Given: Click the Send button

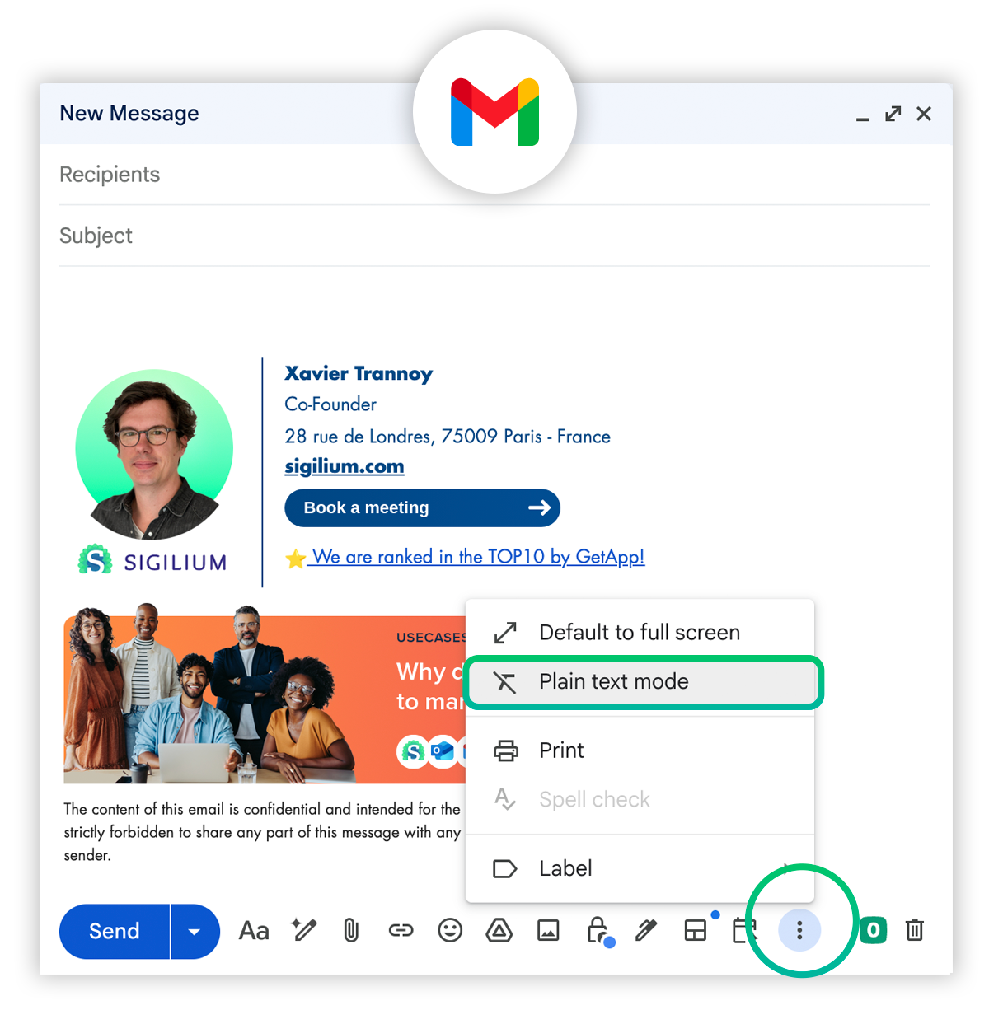Looking at the screenshot, I should (x=115, y=932).
